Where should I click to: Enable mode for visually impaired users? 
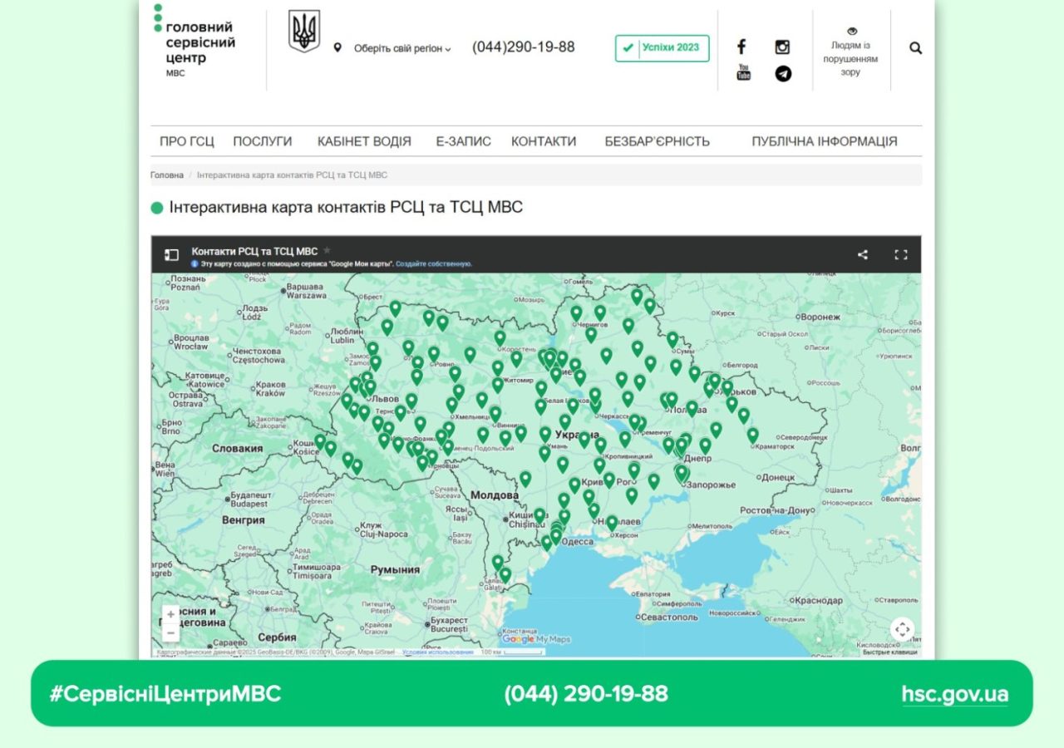coord(850,52)
